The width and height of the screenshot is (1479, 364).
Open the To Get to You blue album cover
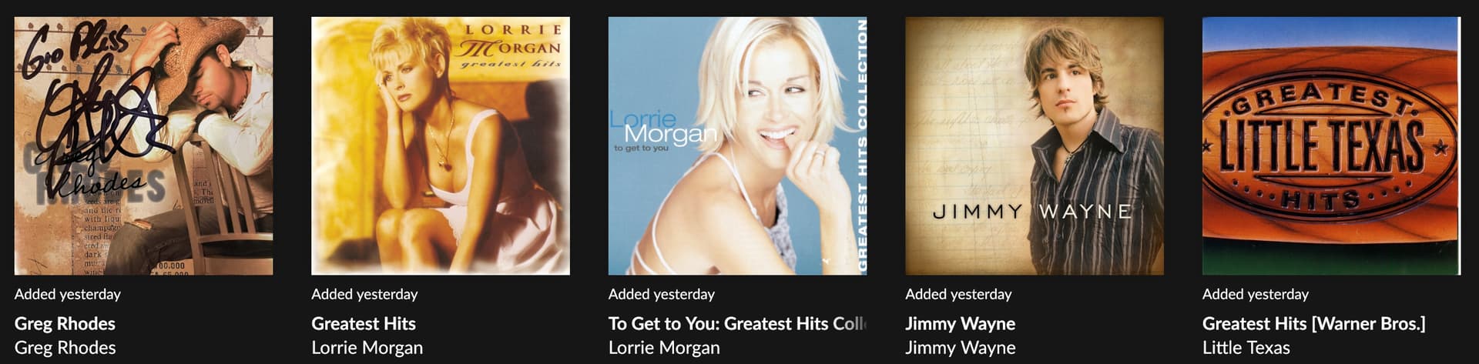tap(737, 146)
